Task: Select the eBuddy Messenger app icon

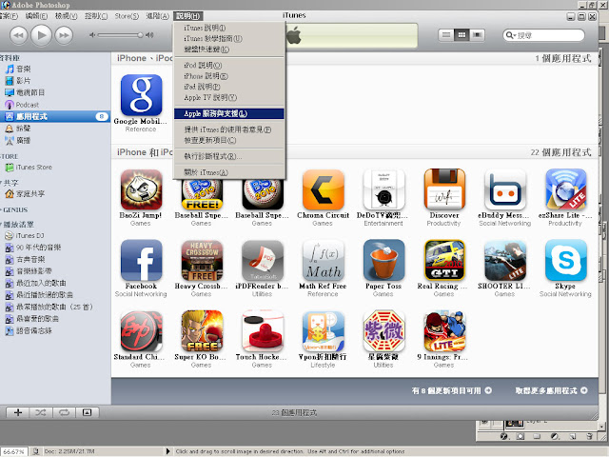Action: (505, 189)
